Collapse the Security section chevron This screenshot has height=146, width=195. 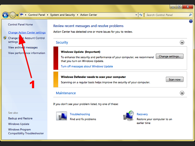[x=182, y=43]
